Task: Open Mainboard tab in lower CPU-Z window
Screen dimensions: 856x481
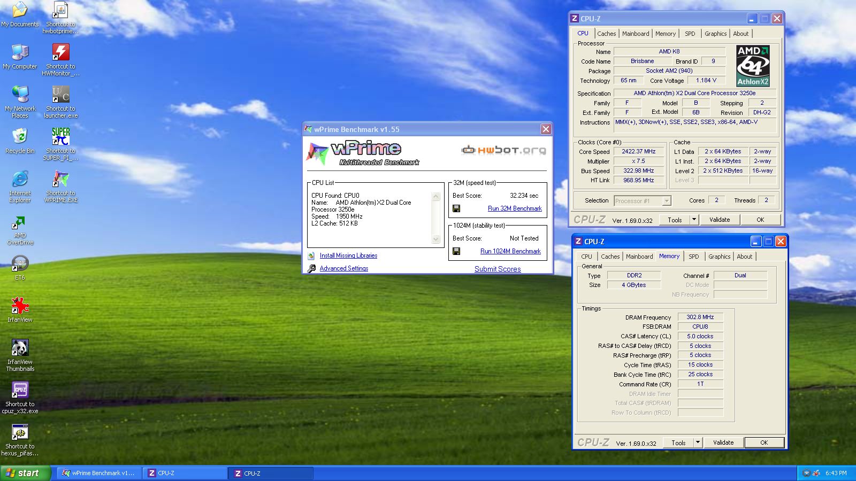Action: (639, 257)
